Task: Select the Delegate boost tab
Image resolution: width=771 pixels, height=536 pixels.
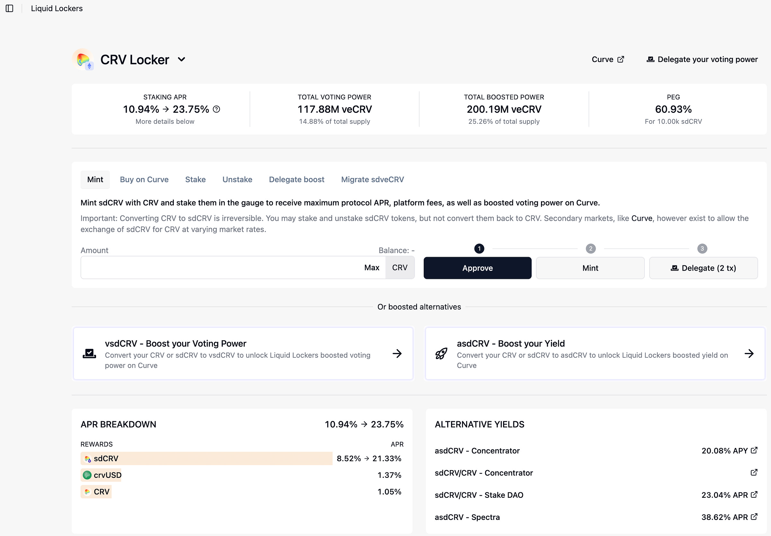Action: (x=297, y=180)
